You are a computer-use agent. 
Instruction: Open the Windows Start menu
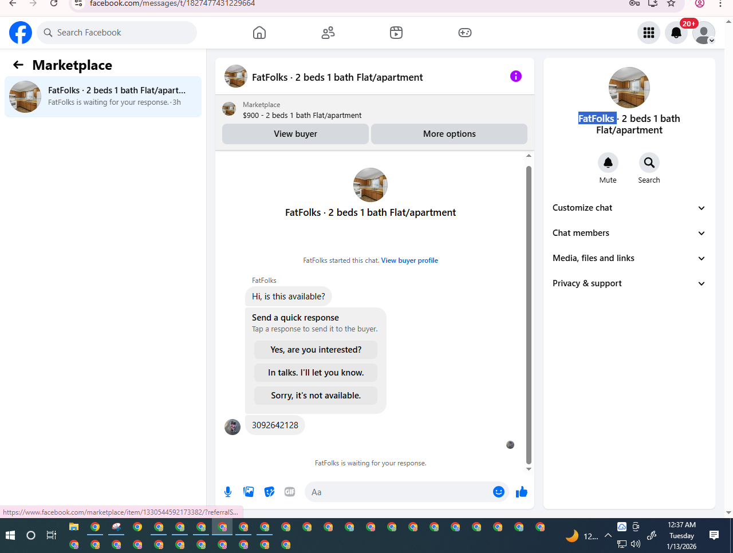pos(10,535)
